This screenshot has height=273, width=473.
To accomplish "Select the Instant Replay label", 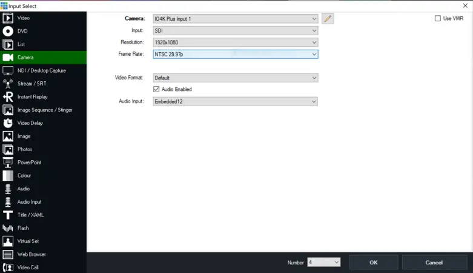I will 33,96.
